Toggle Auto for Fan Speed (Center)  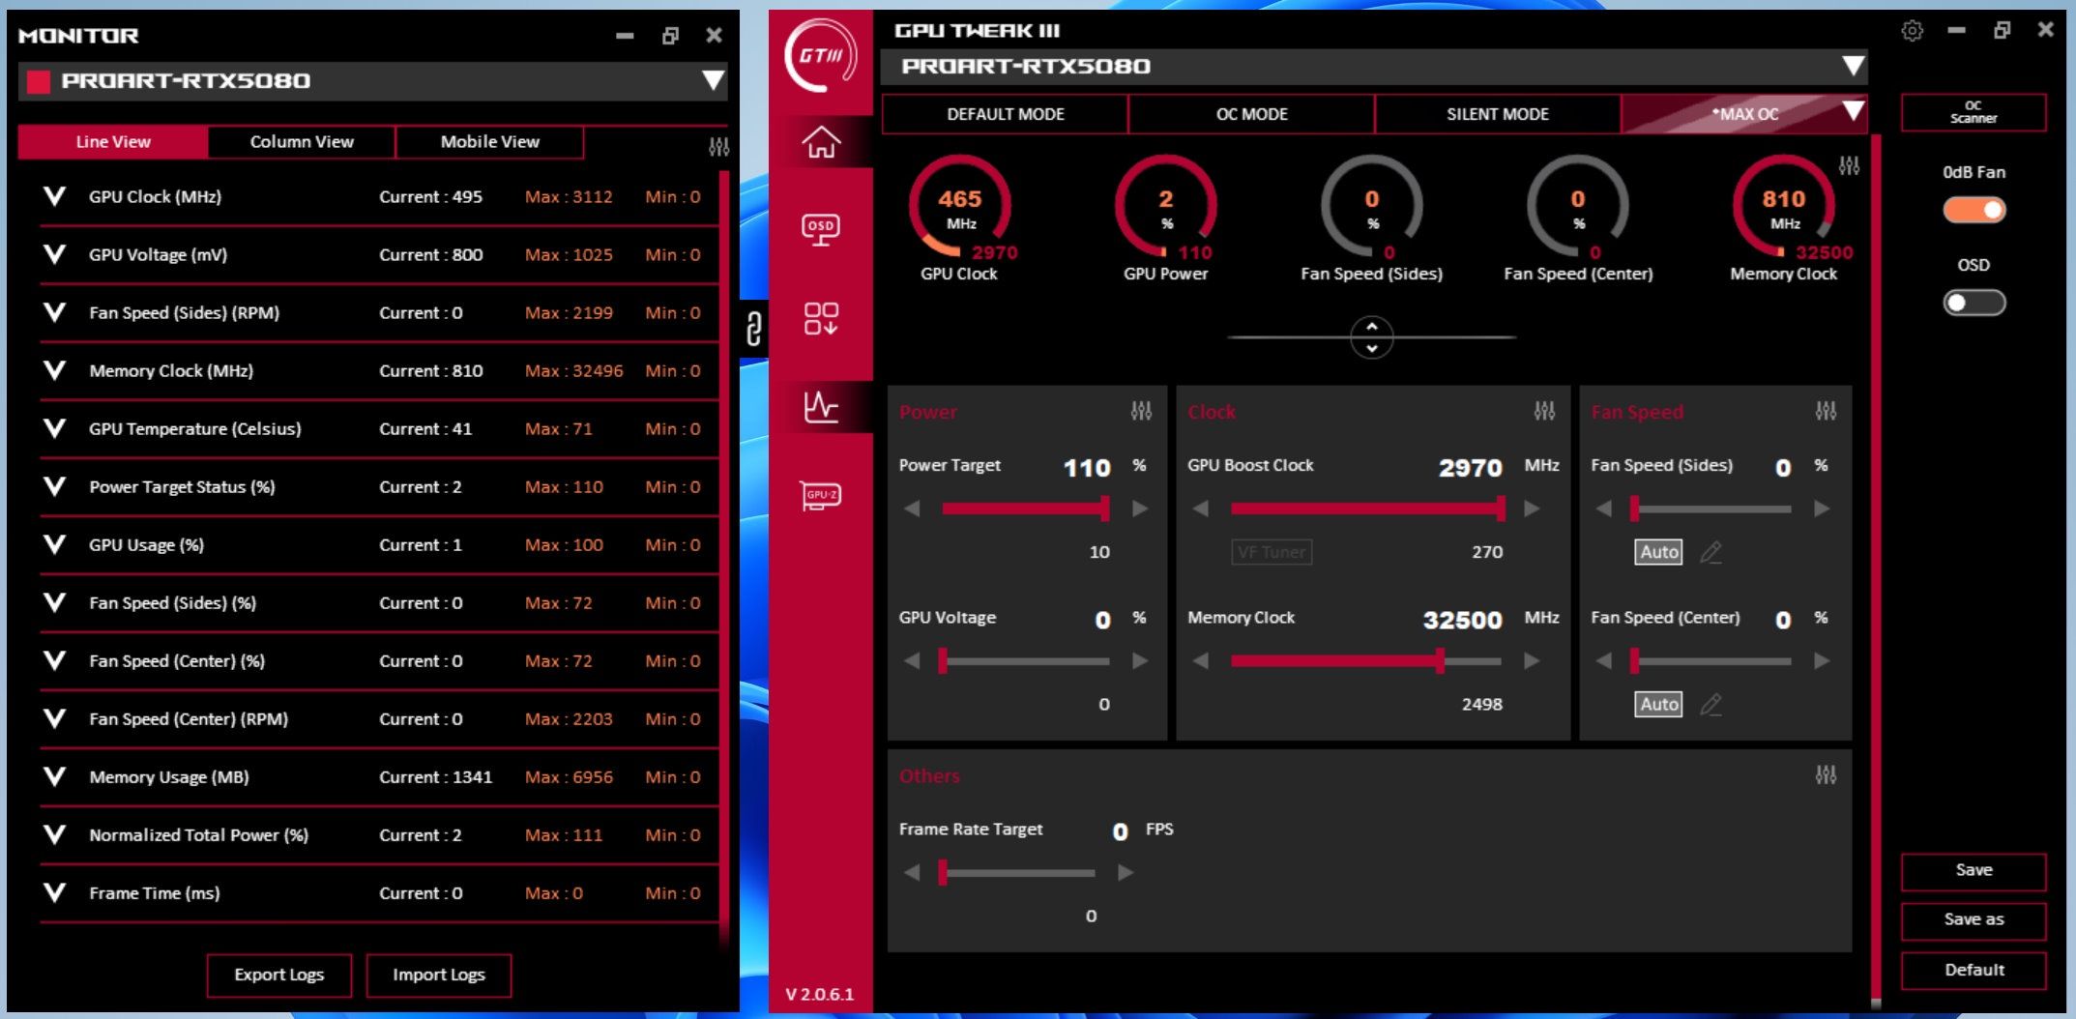point(1658,705)
